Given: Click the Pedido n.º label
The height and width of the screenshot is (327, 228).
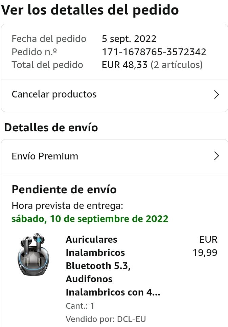Looking at the screenshot, I should pos(34,52).
